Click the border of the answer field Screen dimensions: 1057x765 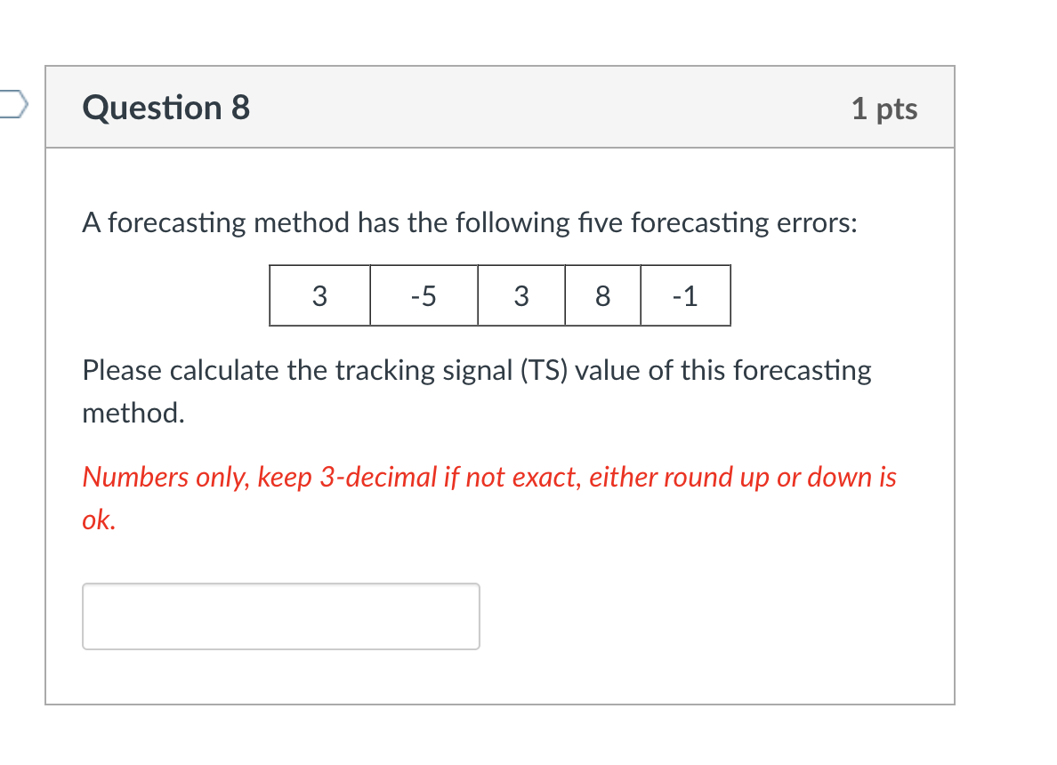[280, 584]
